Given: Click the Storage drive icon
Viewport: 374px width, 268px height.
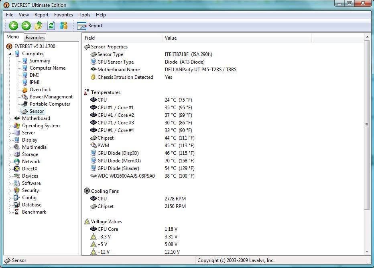Looking at the screenshot, I should 17,154.
